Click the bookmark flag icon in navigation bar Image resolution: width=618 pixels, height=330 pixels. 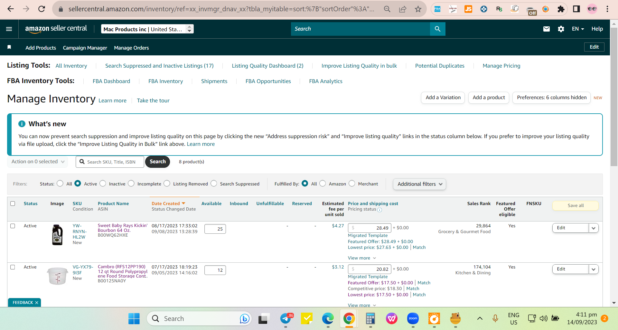pos(9,47)
